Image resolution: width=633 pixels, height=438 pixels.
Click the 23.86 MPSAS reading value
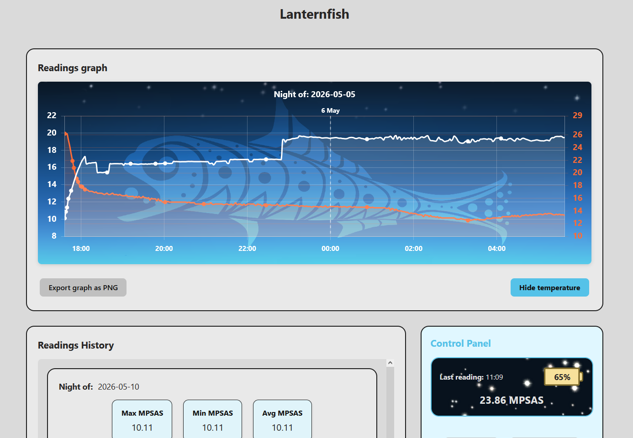[x=512, y=400]
